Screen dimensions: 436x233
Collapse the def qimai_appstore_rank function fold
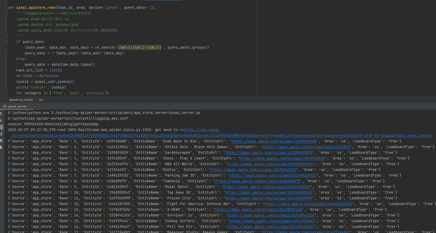pos(6,8)
